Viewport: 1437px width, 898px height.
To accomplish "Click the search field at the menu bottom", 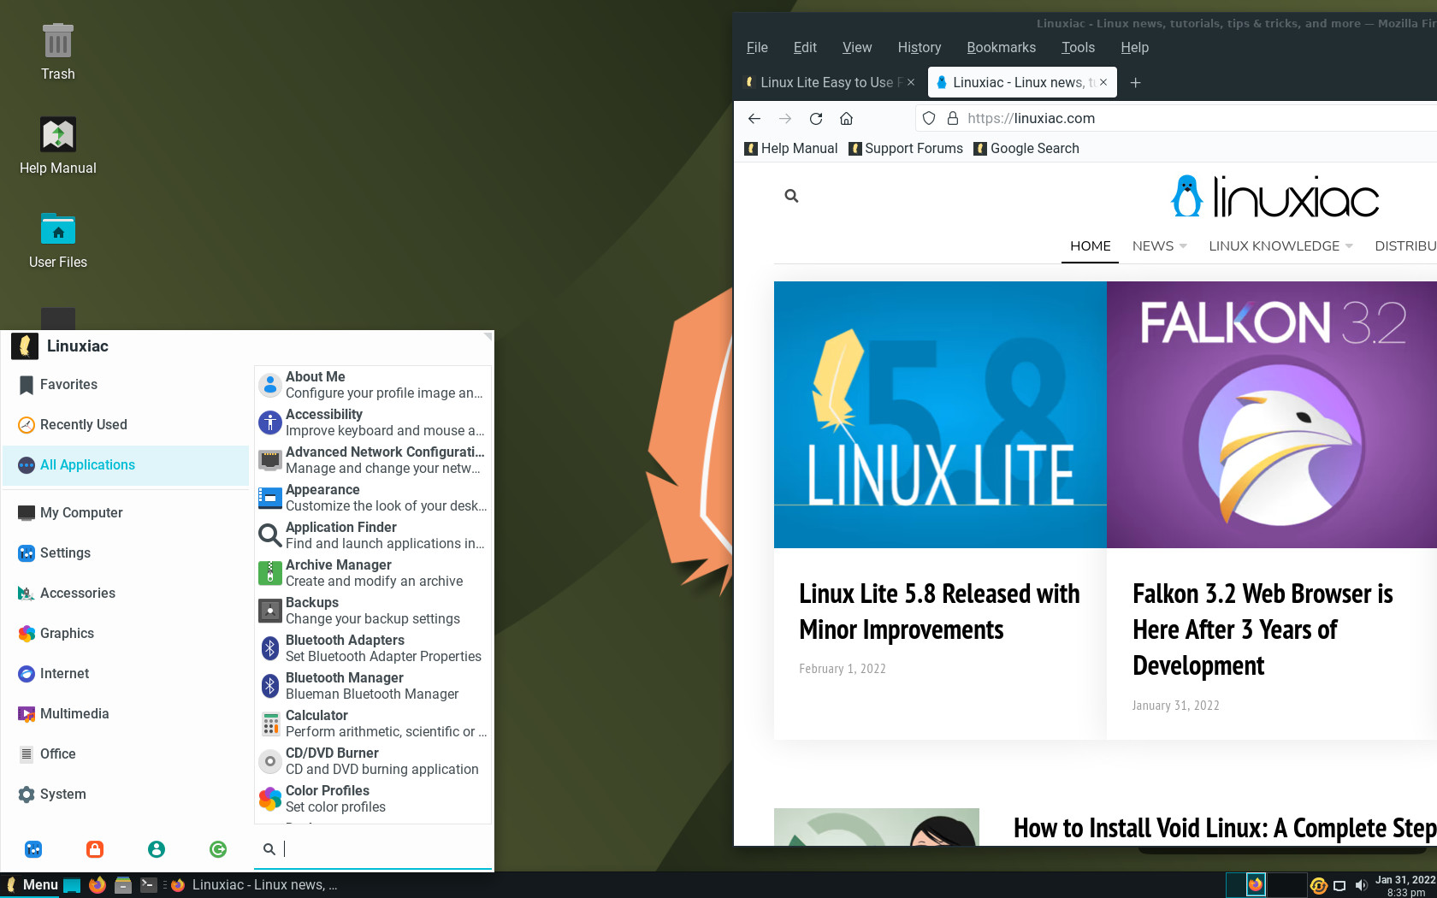I will pos(373,848).
